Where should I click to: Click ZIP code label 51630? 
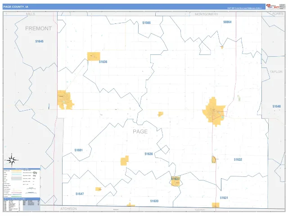coord(154,201)
